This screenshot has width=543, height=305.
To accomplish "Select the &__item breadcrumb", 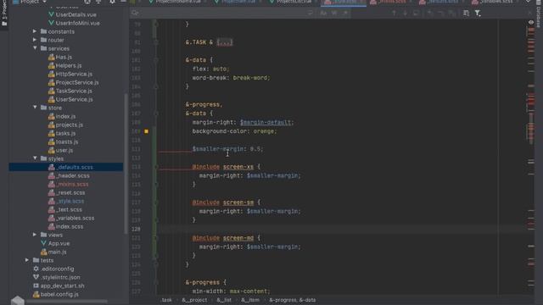I will [x=250, y=300].
